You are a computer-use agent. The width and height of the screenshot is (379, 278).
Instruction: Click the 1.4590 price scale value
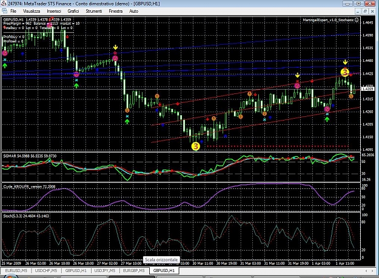click(368, 35)
